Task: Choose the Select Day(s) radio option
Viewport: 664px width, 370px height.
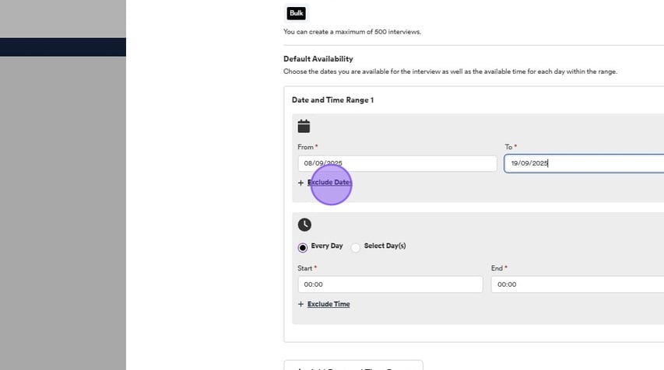Action: pyautogui.click(x=356, y=247)
